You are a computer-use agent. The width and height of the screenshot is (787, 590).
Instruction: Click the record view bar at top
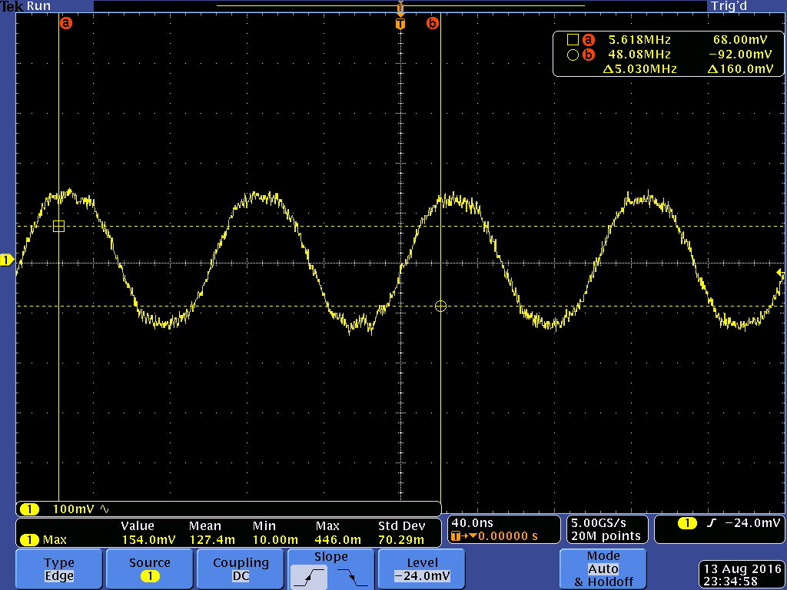[x=400, y=6]
